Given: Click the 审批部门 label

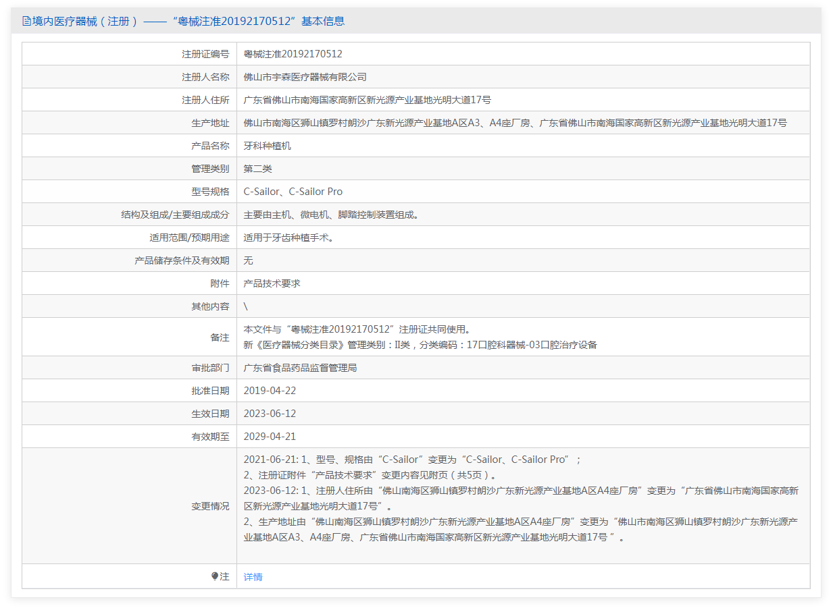Looking at the screenshot, I should coord(210,368).
